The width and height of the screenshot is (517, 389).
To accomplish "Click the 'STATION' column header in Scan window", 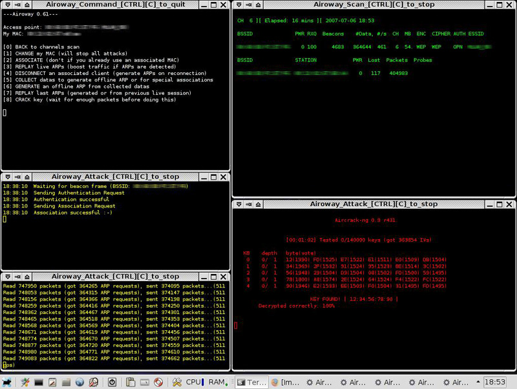I will pos(306,60).
